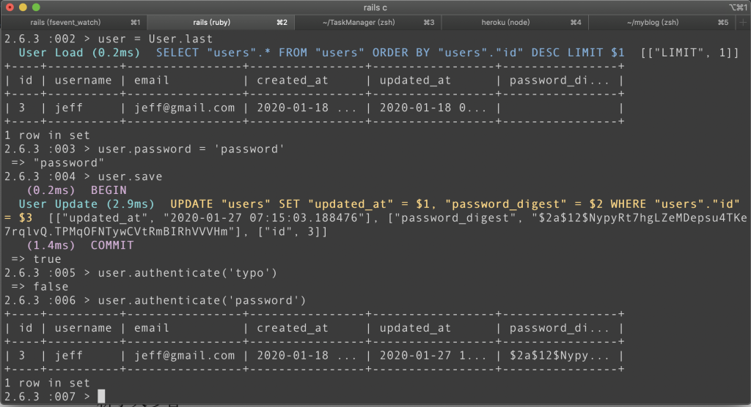751x407 pixels.
Task: Select the rails (ruby) tab
Action: click(x=219, y=23)
